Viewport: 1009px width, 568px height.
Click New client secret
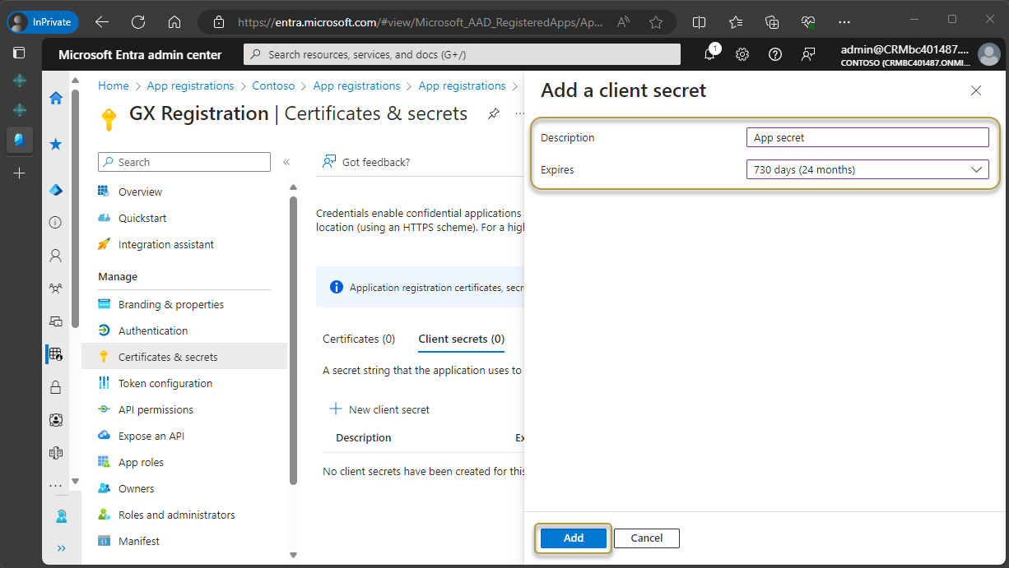[x=379, y=409]
